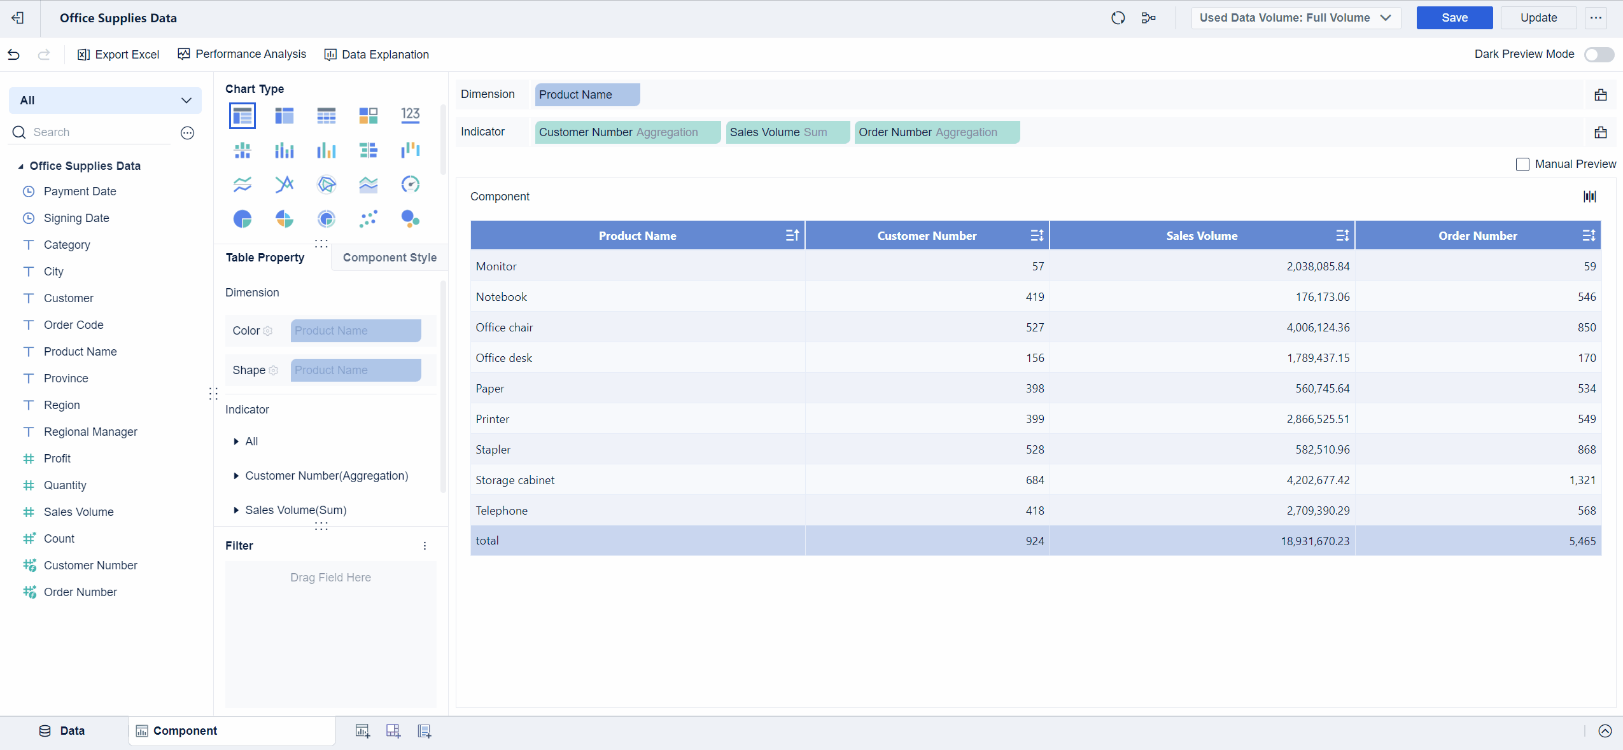Collapse the Office Supplies Data field tree
The height and width of the screenshot is (750, 1623).
pyautogui.click(x=20, y=165)
